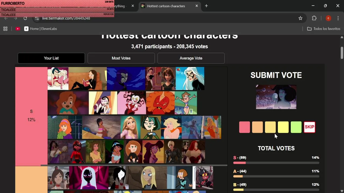Image resolution: width=344 pixels, height=193 pixels.
Task: Open the YouTube bookmark icon
Action: click(18, 29)
